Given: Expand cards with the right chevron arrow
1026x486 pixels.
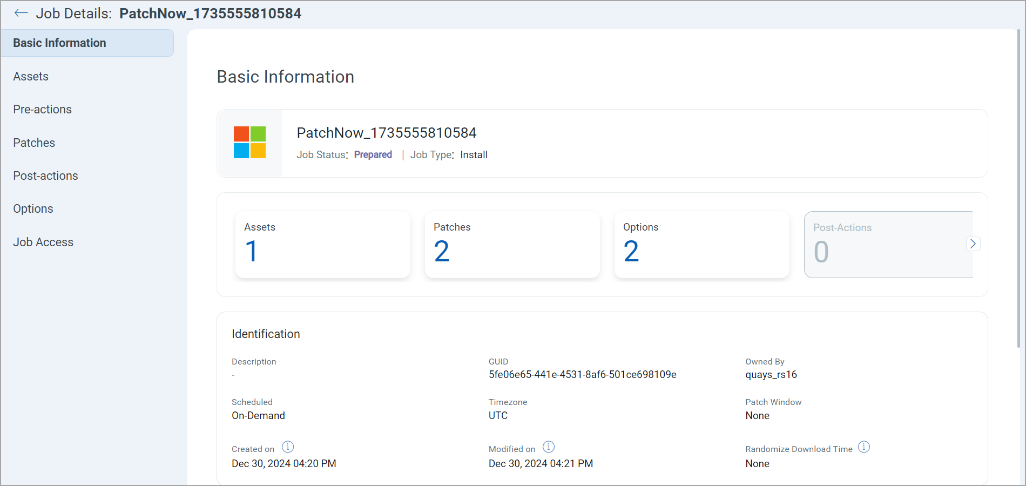Looking at the screenshot, I should coord(973,244).
